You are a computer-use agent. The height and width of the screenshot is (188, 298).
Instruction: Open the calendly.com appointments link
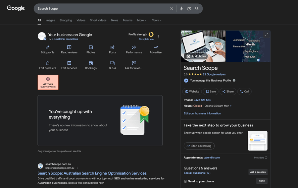tap(212, 157)
